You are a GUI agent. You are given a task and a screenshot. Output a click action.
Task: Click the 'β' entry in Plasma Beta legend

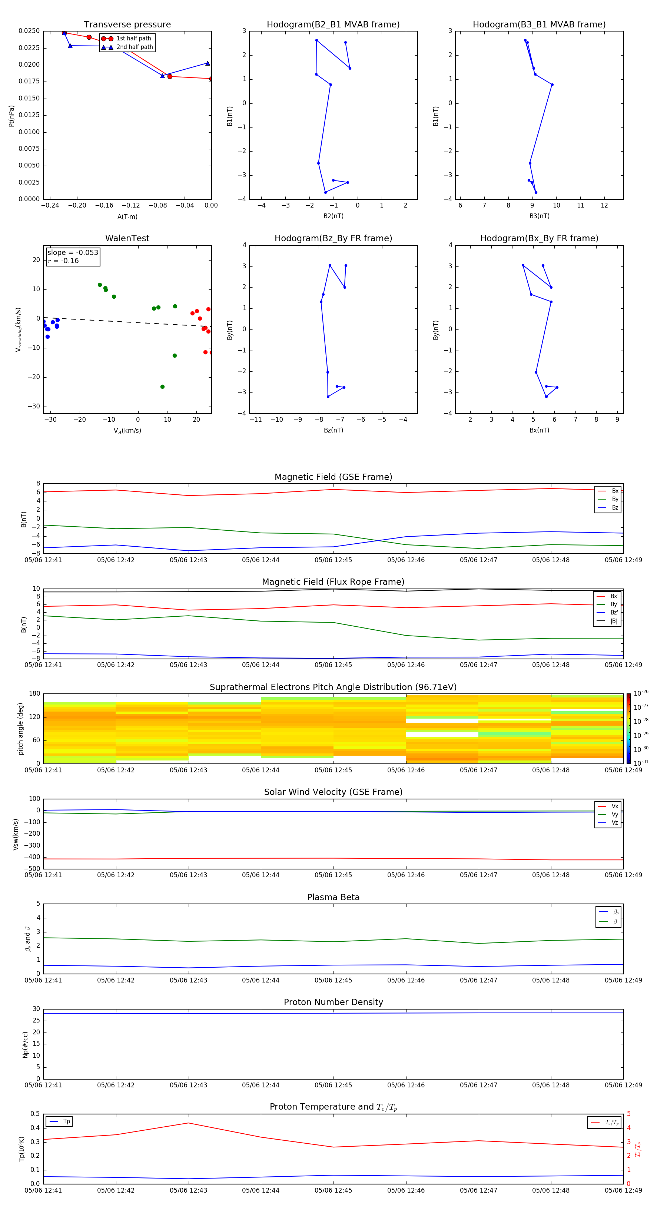click(x=608, y=922)
